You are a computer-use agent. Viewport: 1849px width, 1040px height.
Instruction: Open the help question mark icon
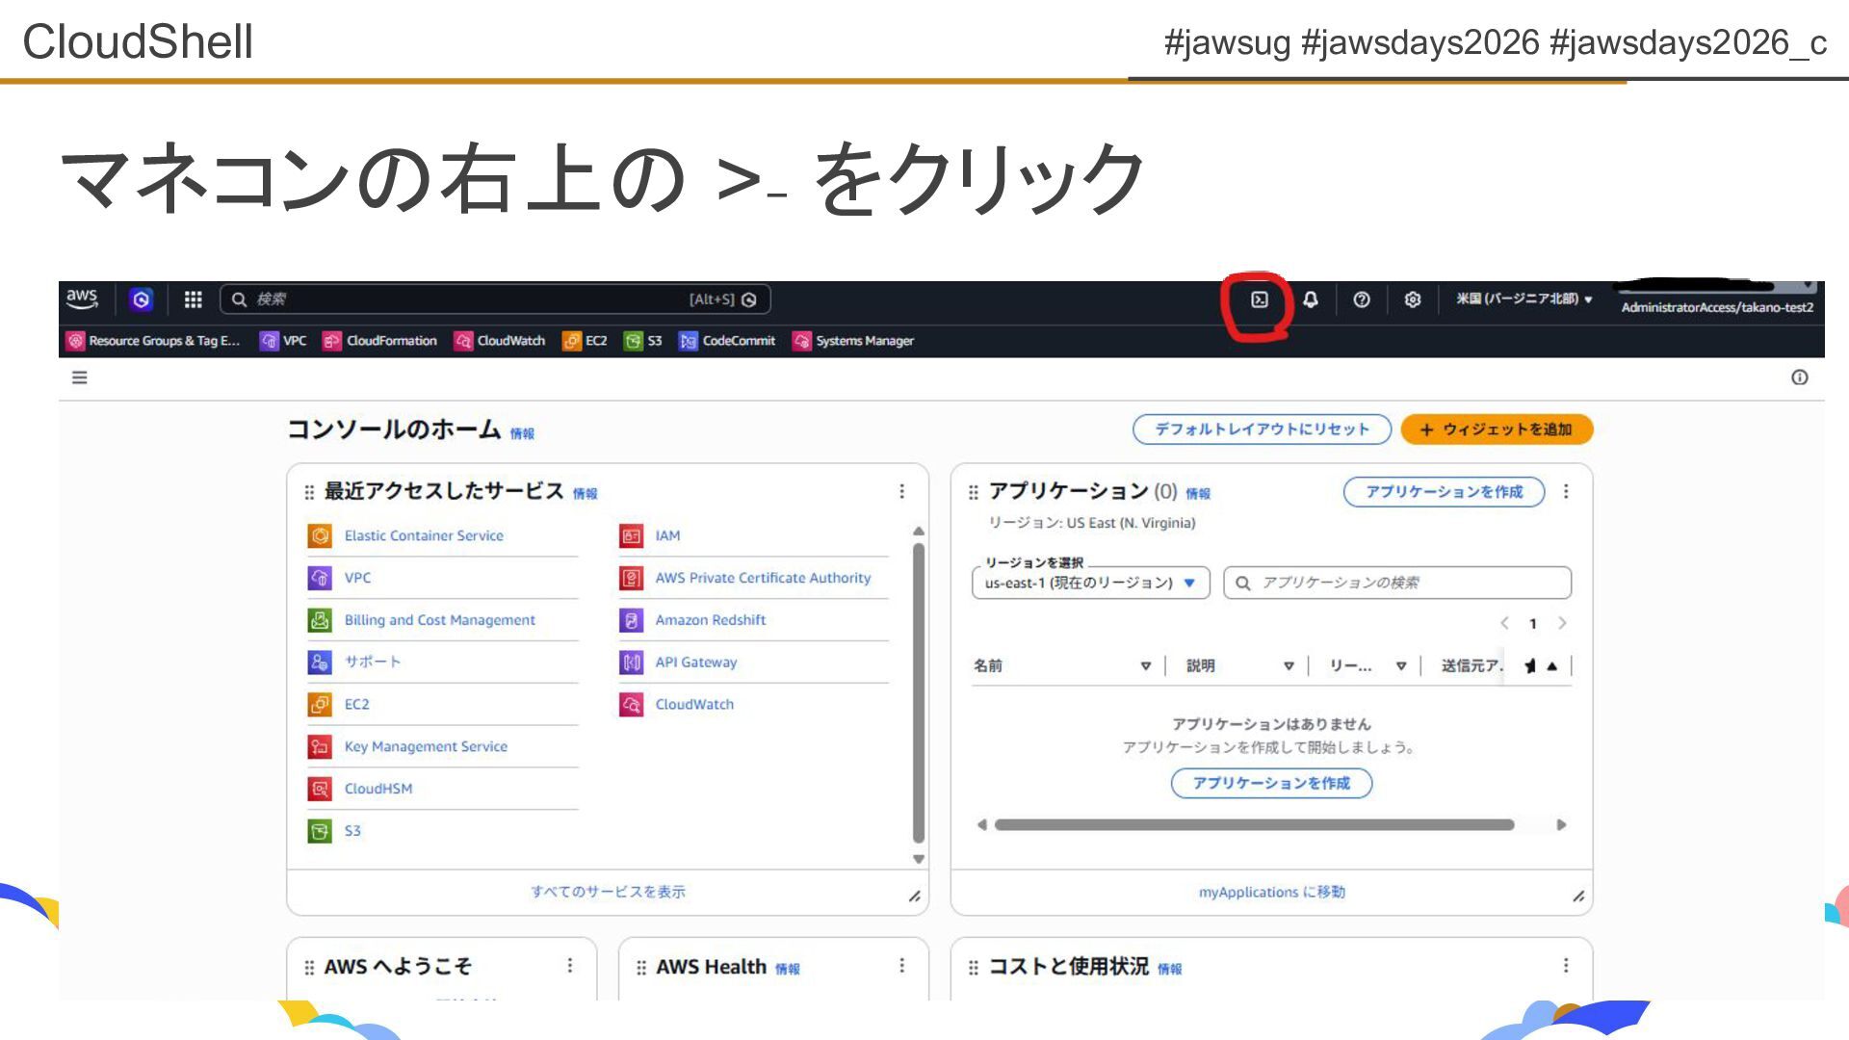pos(1361,300)
